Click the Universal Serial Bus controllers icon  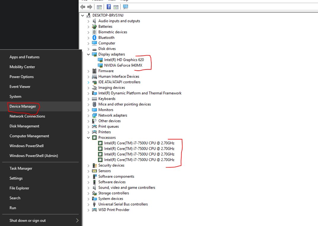point(94,204)
